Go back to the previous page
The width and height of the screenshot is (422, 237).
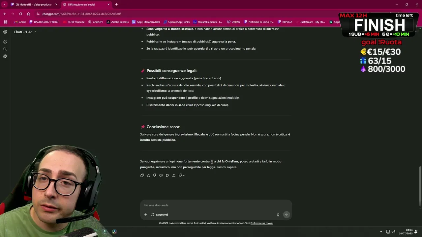(x=5, y=14)
